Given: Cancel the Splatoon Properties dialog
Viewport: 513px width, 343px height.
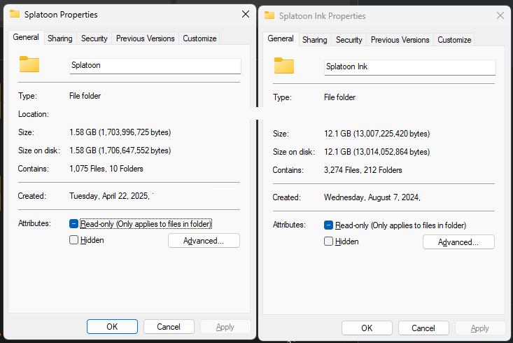Looking at the screenshot, I should [x=169, y=327].
